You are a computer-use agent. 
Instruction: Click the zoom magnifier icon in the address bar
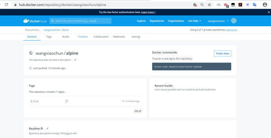202,5
